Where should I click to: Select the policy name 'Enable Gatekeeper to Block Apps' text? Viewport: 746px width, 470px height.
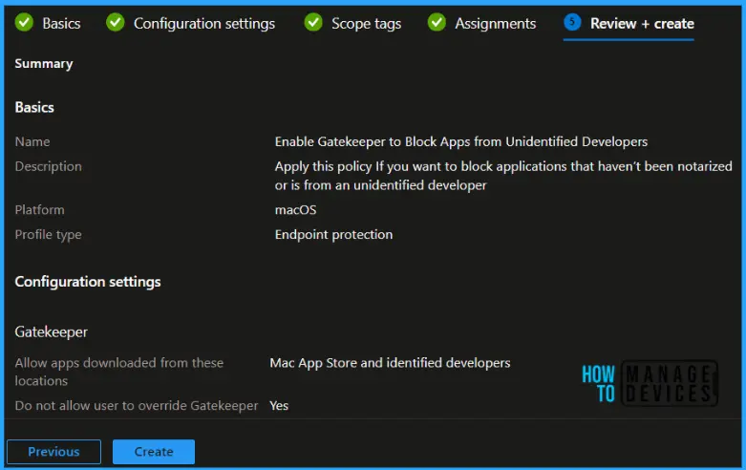[461, 141]
